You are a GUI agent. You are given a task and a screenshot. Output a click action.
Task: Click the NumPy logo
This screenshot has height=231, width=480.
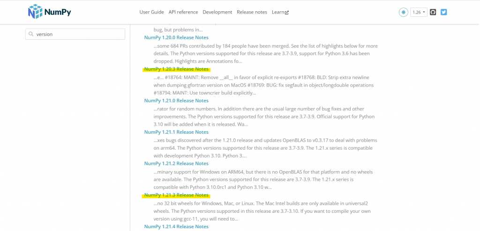pos(49,12)
